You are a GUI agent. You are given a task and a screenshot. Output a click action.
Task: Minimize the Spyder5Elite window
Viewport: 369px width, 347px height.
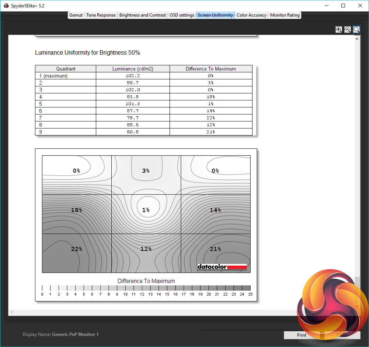tap(326, 6)
